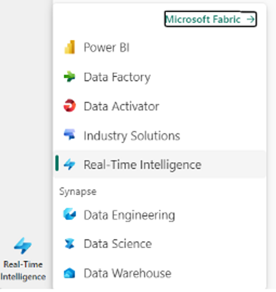Screen dimensions: 276x292
Task: Click the arrow beside Microsoft Fabric
Action: (251, 19)
